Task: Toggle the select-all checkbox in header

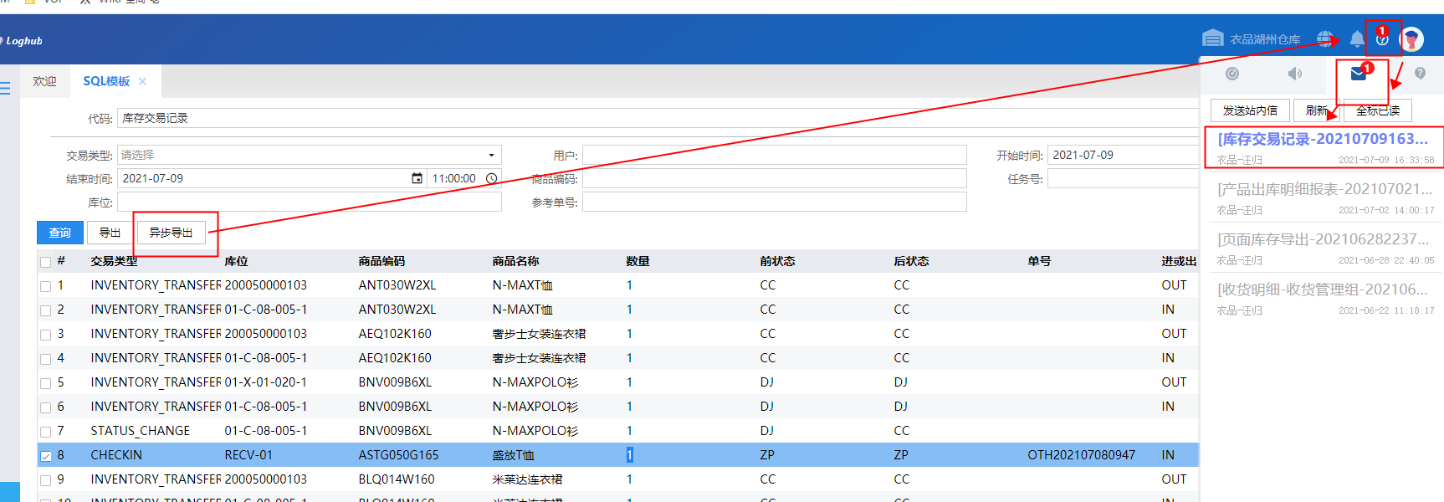Action: pyautogui.click(x=46, y=262)
